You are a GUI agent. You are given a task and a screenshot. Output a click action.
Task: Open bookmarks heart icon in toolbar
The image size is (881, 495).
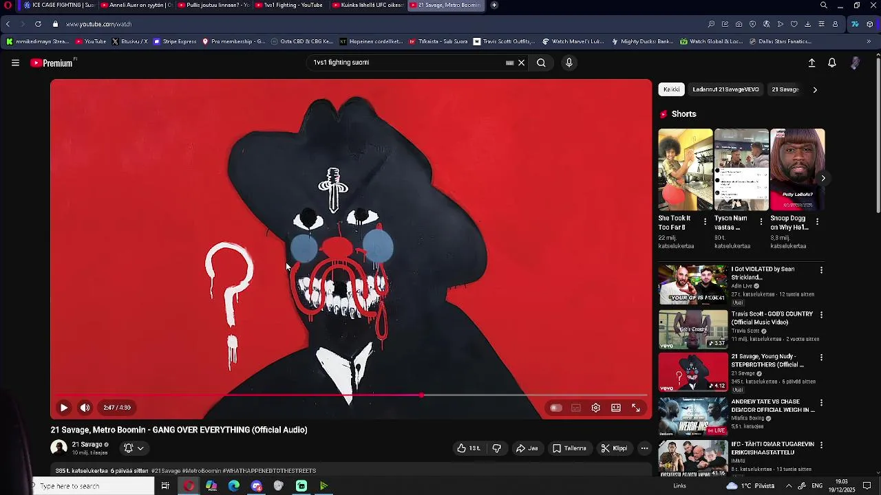(794, 24)
